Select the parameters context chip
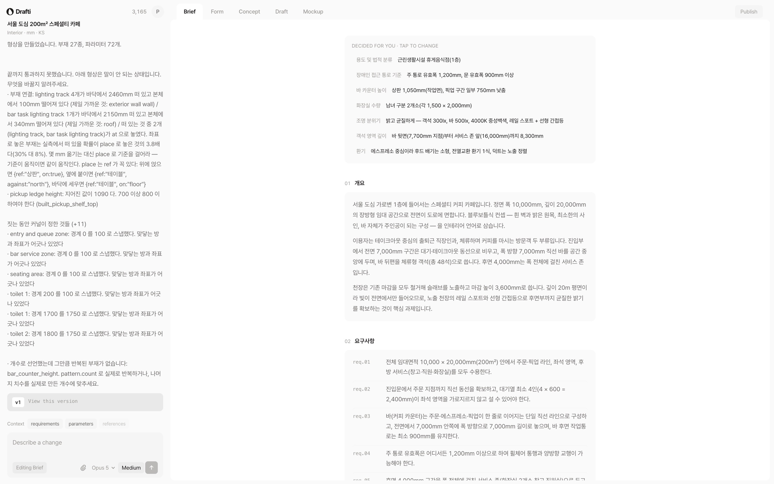774x484 pixels. 81,424
